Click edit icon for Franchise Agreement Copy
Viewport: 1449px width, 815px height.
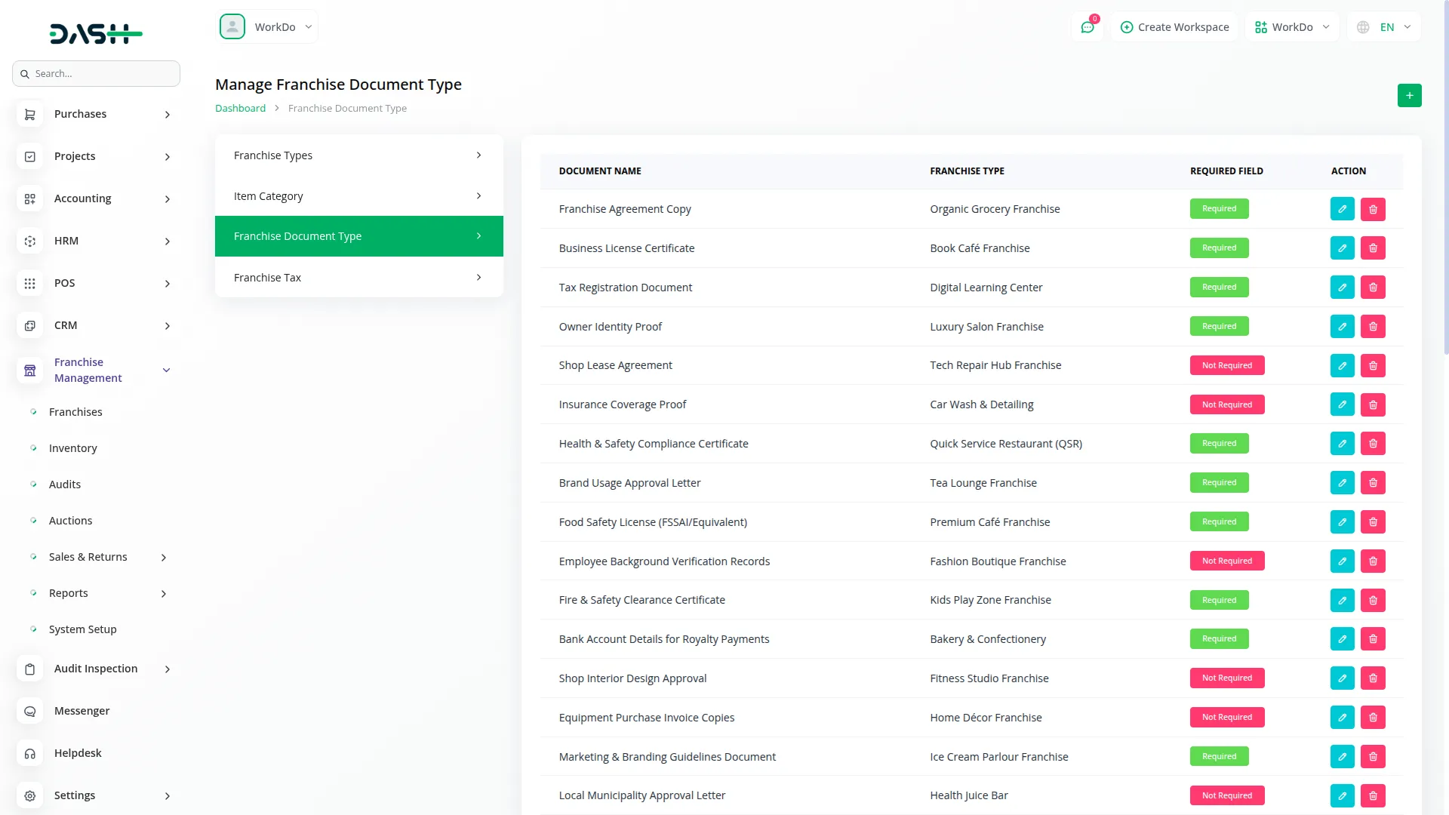[1342, 209]
